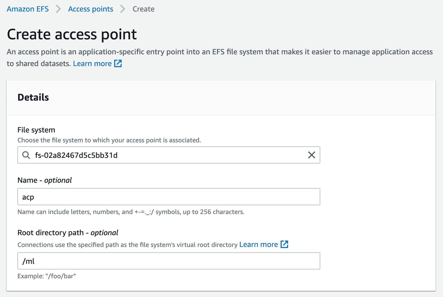Click first breadcrumb chevron separator after Amazon EFS
This screenshot has width=443, height=297.
tap(58, 9)
